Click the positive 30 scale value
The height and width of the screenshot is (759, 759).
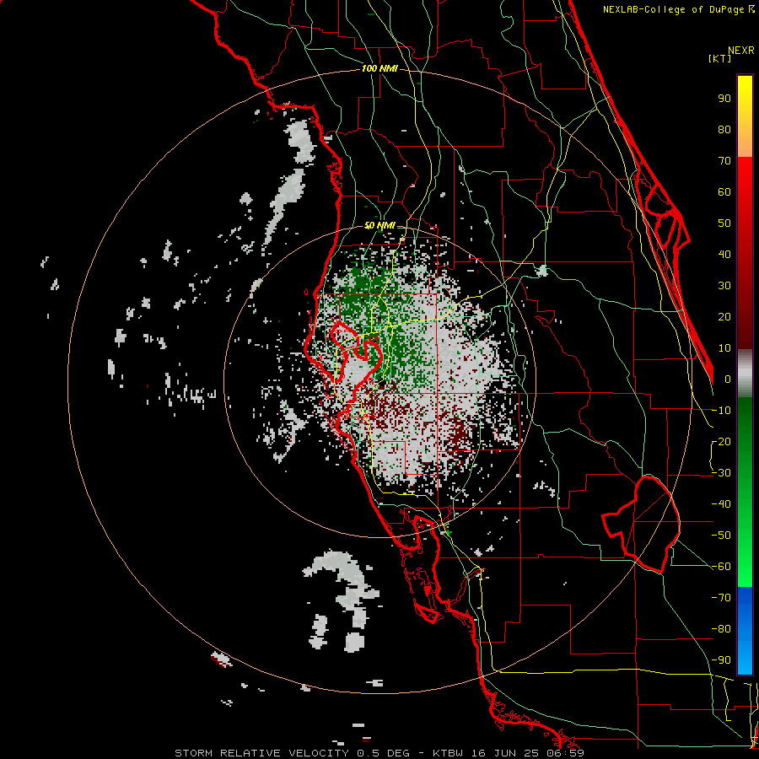(x=724, y=286)
